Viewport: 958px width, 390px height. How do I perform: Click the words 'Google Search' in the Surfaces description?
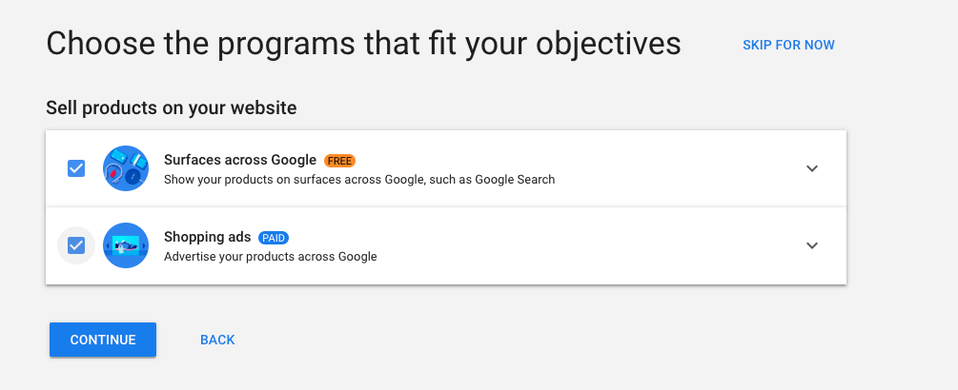point(517,179)
